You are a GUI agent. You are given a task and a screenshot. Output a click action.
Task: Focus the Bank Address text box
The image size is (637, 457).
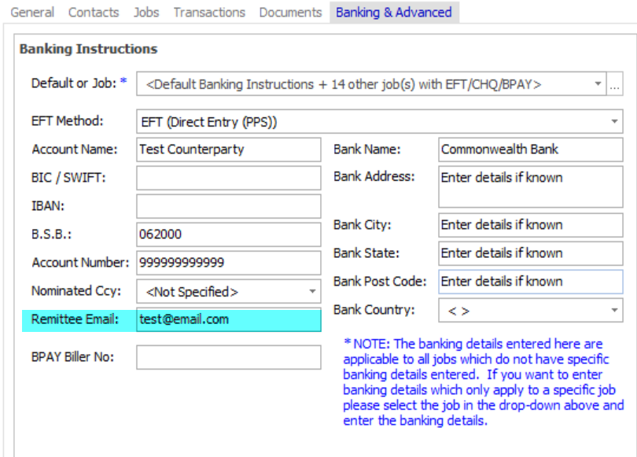(x=530, y=188)
